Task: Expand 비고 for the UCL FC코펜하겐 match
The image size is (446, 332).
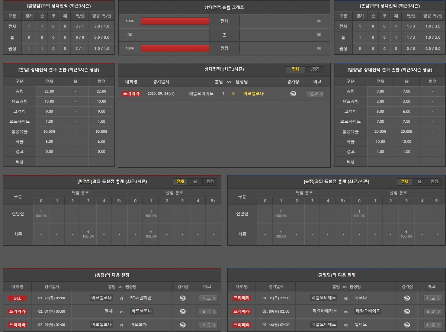Action: (208, 298)
